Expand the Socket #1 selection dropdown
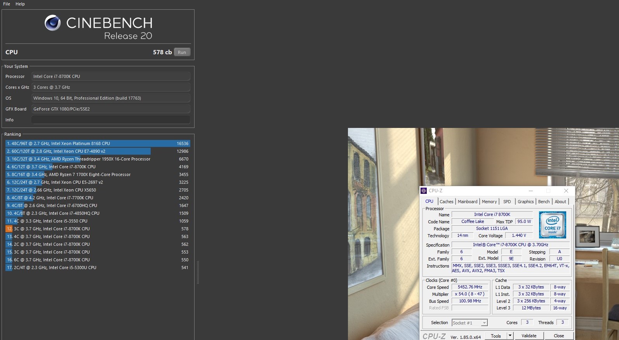This screenshot has width=619, height=340. point(484,323)
